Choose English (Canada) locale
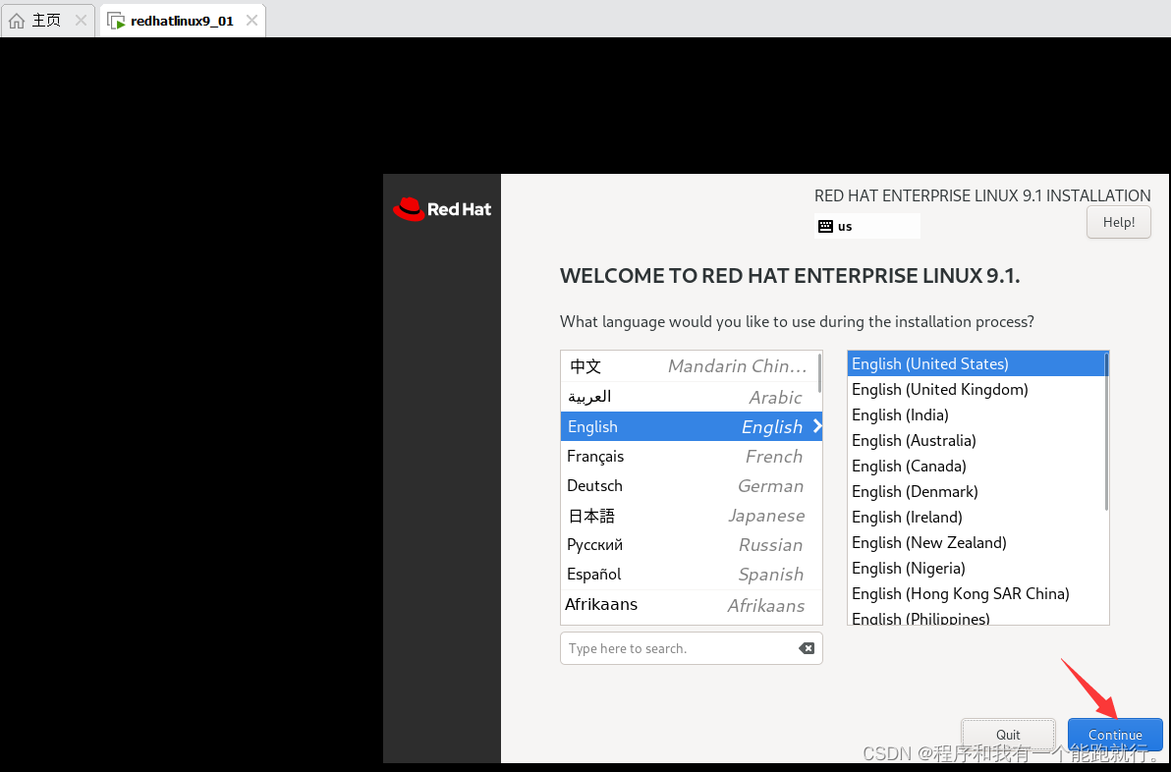This screenshot has height=772, width=1171. 976,466
